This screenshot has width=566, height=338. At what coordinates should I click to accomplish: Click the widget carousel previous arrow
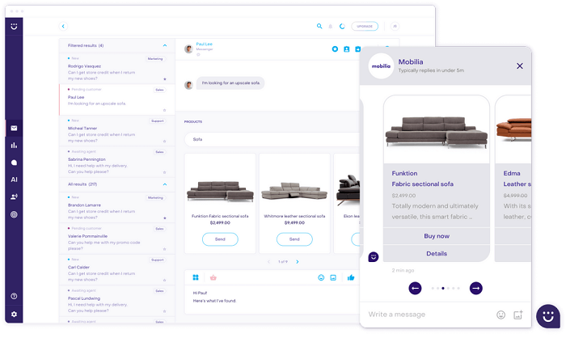(x=415, y=288)
